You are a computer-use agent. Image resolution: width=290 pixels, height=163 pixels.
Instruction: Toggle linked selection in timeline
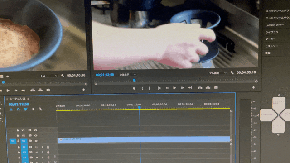point(25,110)
